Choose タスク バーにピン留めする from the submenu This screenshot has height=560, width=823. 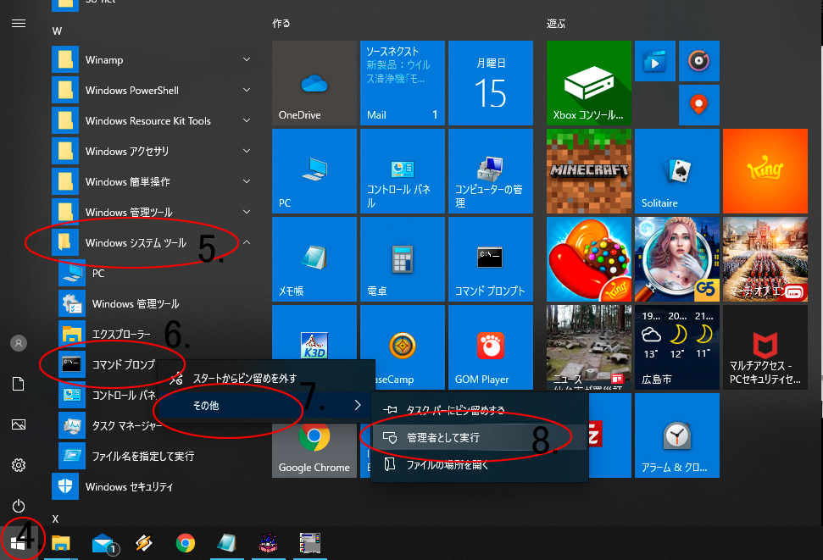pyautogui.click(x=479, y=410)
